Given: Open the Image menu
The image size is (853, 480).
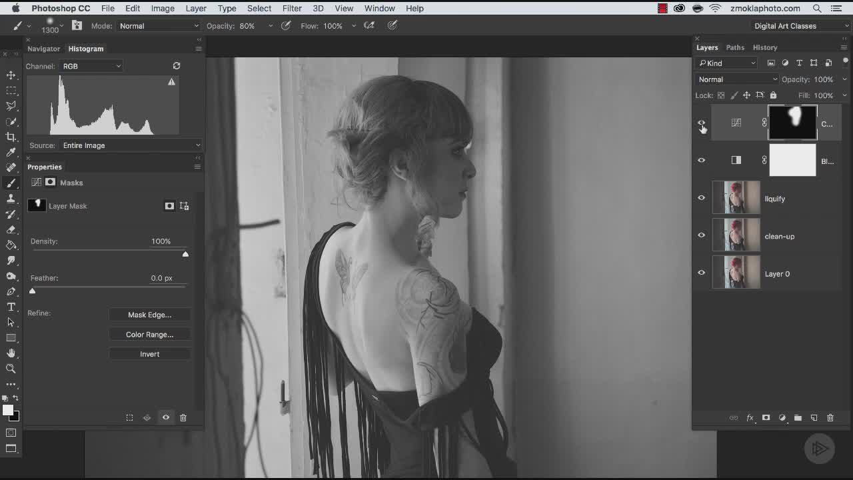Looking at the screenshot, I should (163, 8).
